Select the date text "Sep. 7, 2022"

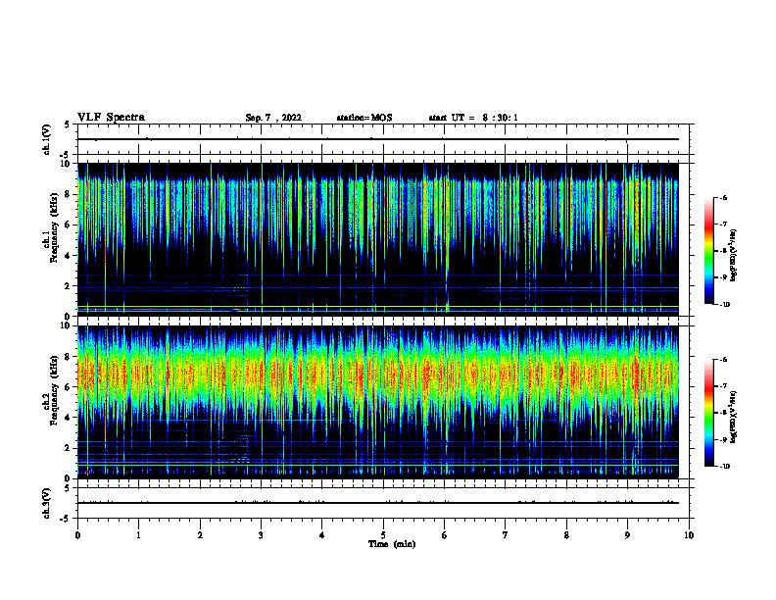click(273, 118)
